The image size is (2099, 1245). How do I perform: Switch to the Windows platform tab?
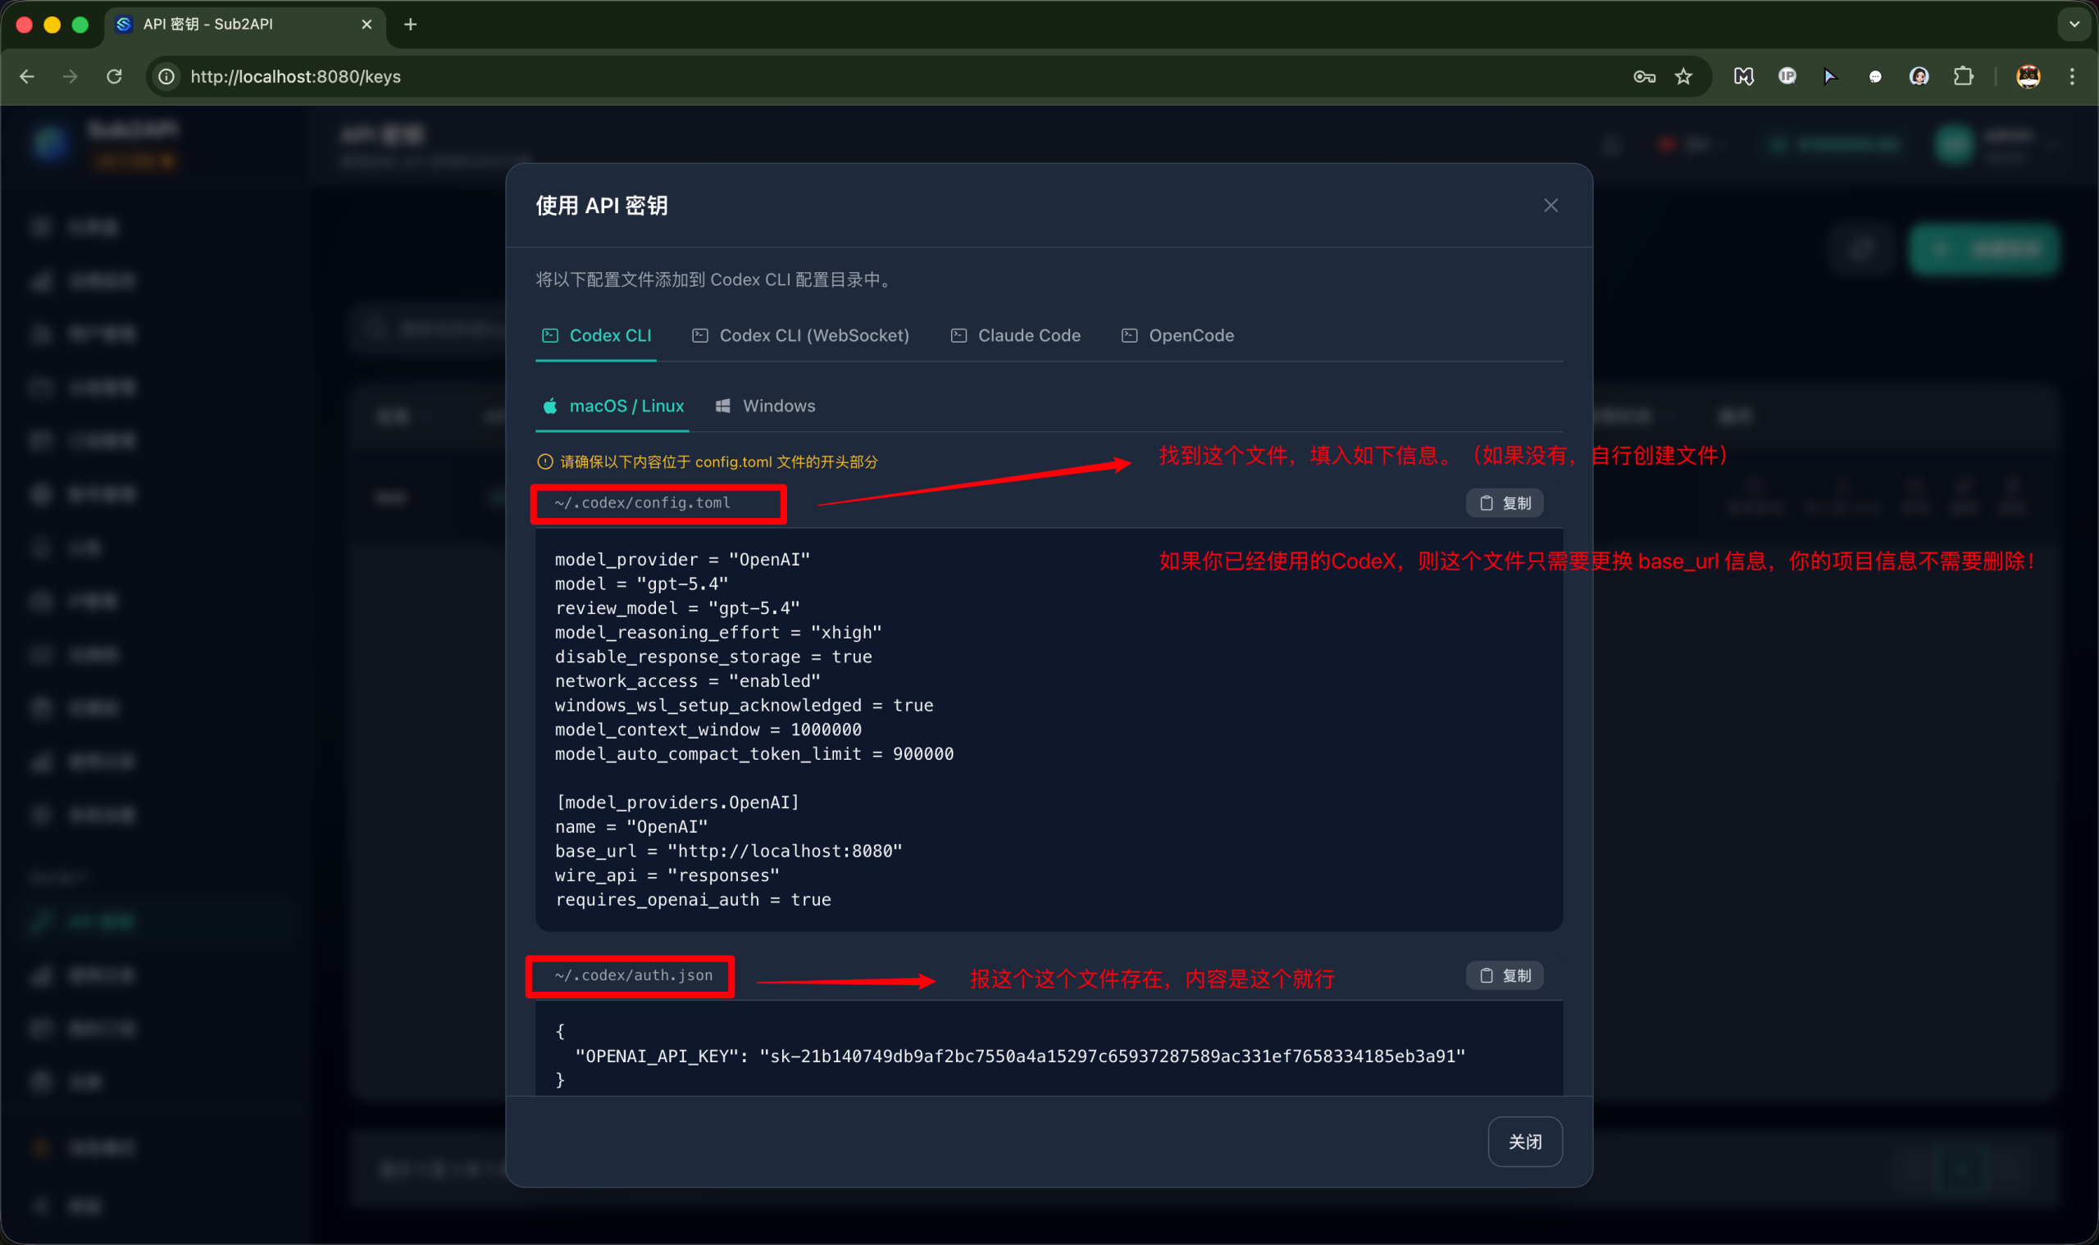(x=764, y=406)
